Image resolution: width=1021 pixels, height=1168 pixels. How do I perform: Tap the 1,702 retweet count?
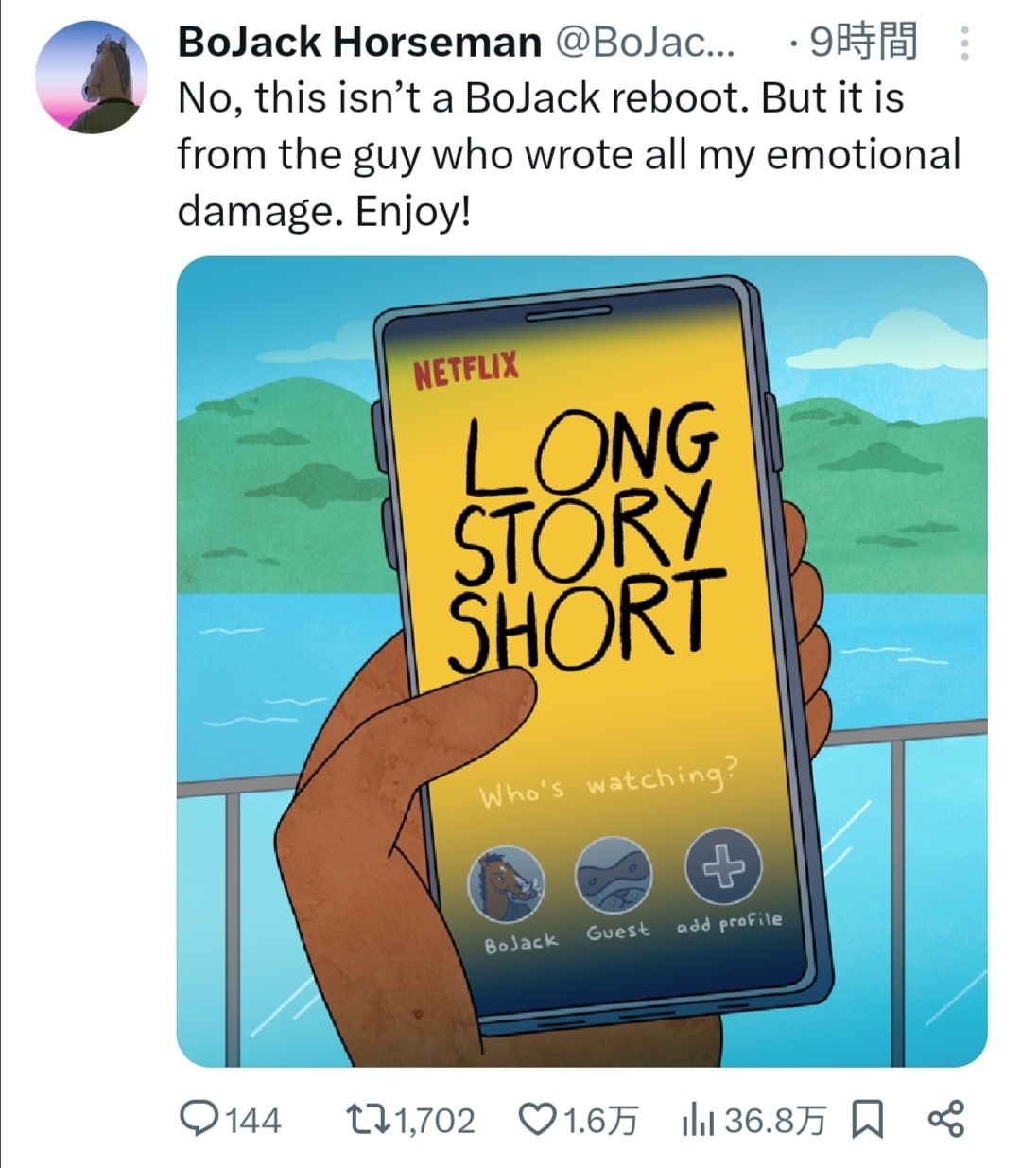434,1121
